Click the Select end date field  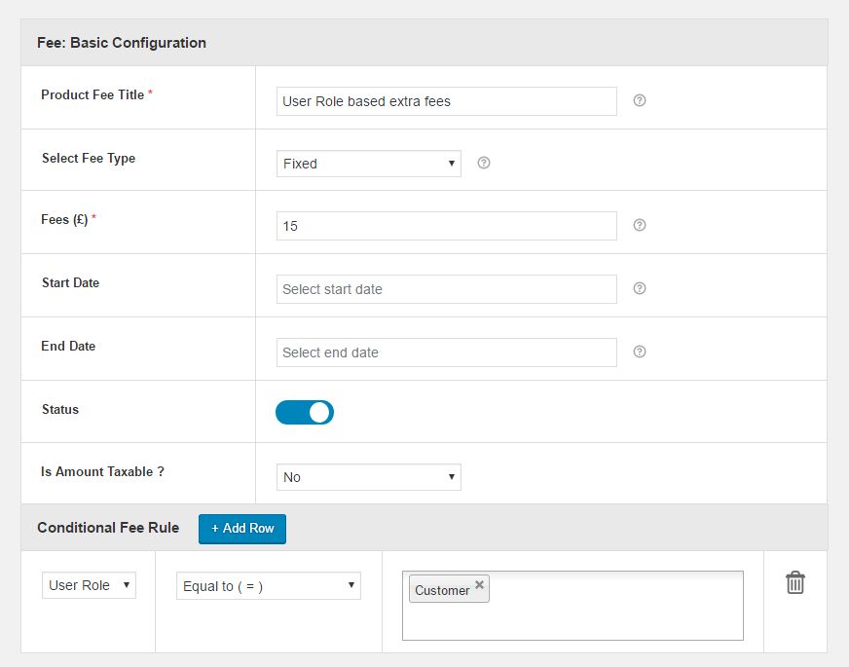[446, 352]
